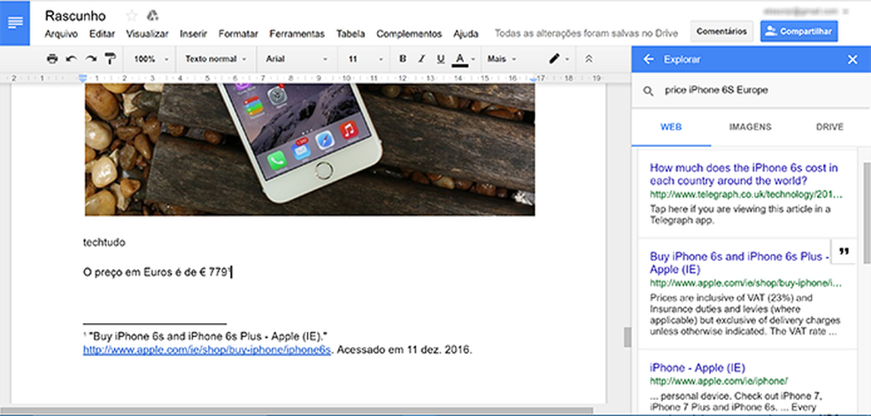Open the Arial font dropdown
Image resolution: width=871 pixels, height=416 pixels.
pyautogui.click(x=297, y=59)
